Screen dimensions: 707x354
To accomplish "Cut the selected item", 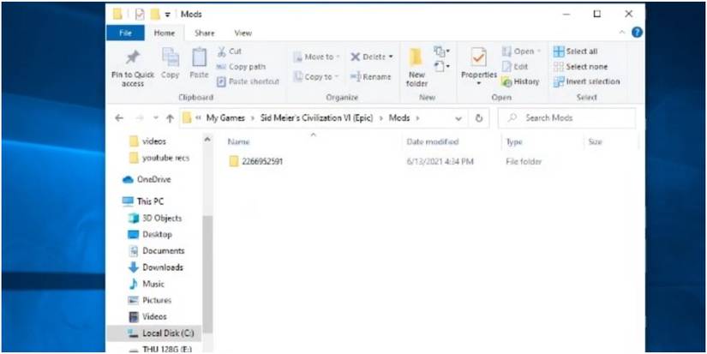I will coord(230,51).
